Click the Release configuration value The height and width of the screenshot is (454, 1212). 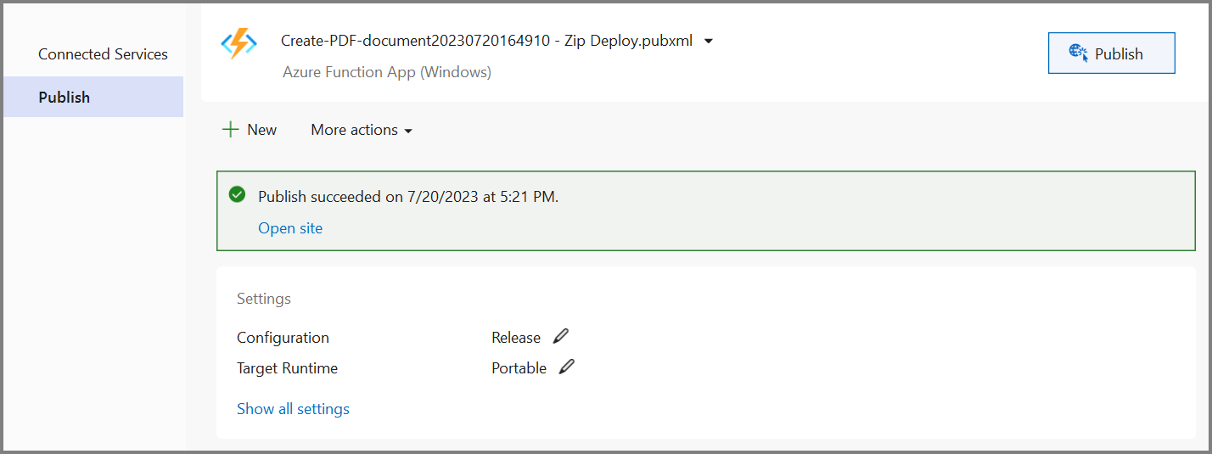coord(515,338)
